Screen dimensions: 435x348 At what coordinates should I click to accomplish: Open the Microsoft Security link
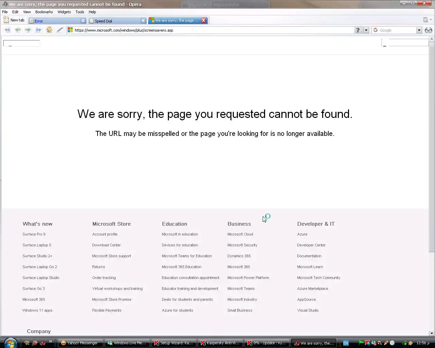point(242,245)
